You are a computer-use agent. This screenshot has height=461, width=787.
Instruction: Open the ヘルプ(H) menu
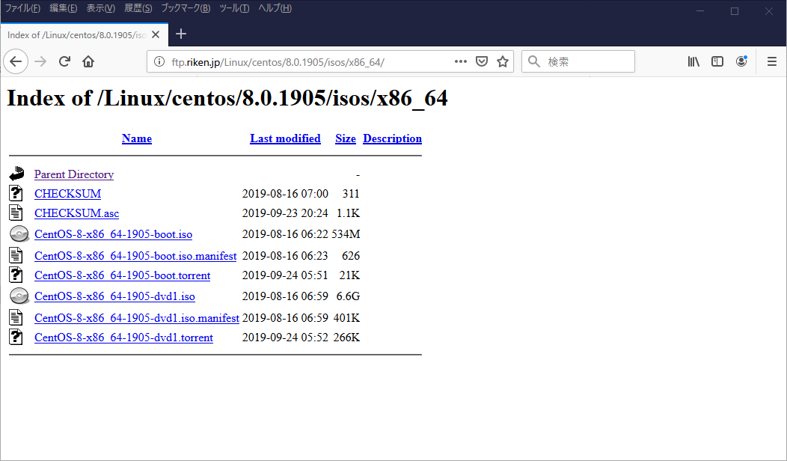click(x=275, y=8)
